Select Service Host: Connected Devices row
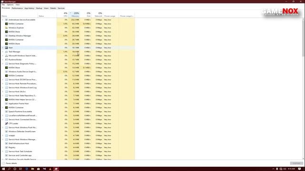Viewport: 305px width, 171px height. [68, 119]
